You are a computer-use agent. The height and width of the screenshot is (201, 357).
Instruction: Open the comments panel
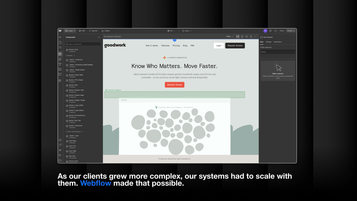click(270, 31)
